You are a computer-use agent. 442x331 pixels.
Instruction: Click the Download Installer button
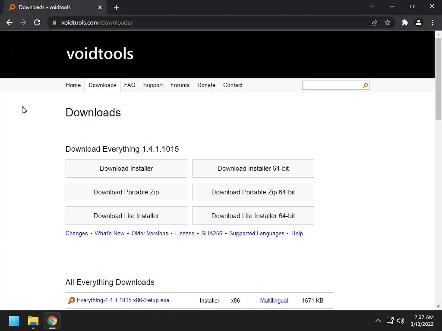pos(126,169)
